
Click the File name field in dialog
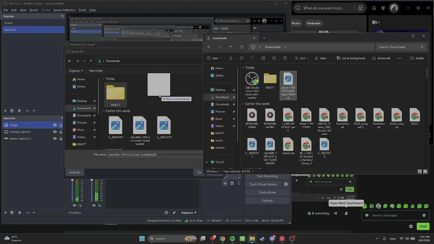155,155
